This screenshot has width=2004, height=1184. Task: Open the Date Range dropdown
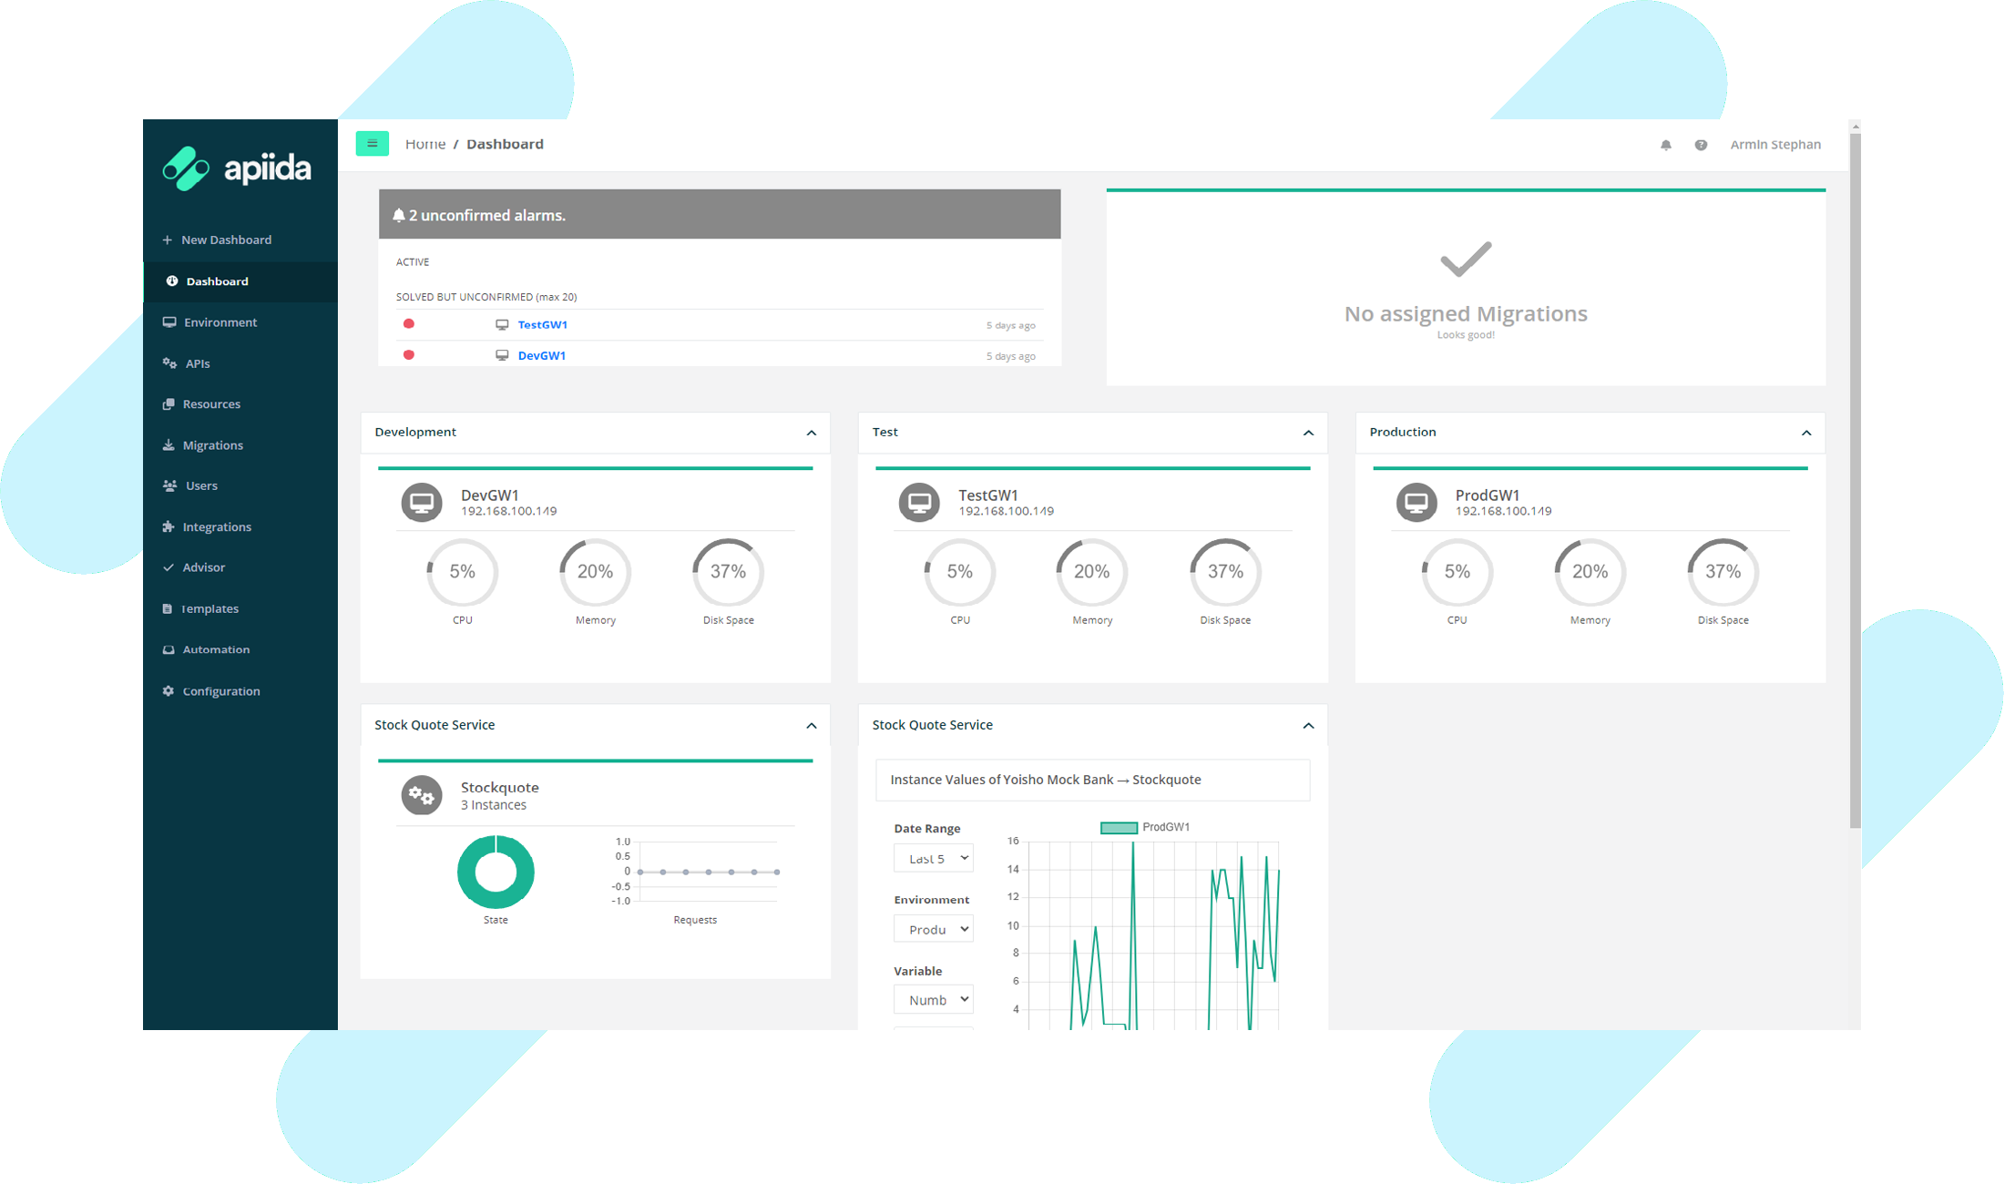(934, 858)
